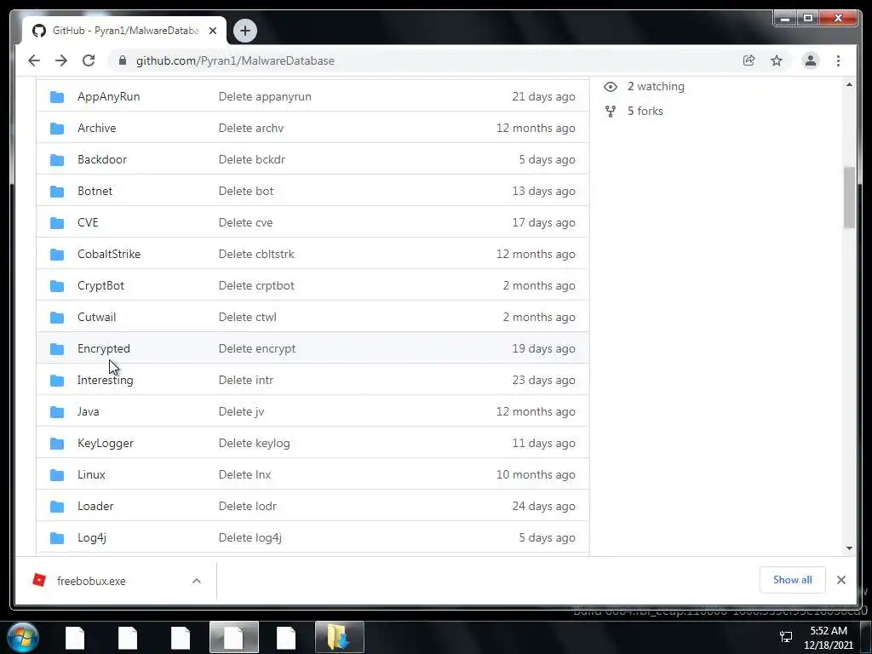Go forward with the browser forward arrow
The width and height of the screenshot is (872, 654).
point(61,60)
